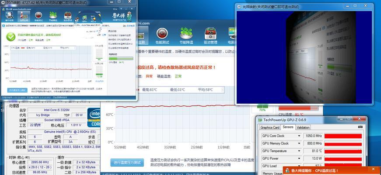
Task: Select the 扩展系列 value 6 in CPU-Z
Action: [x=35, y=142]
